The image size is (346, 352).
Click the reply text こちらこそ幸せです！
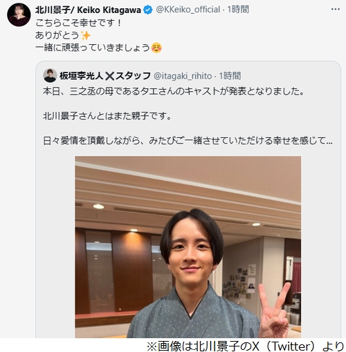(x=78, y=23)
